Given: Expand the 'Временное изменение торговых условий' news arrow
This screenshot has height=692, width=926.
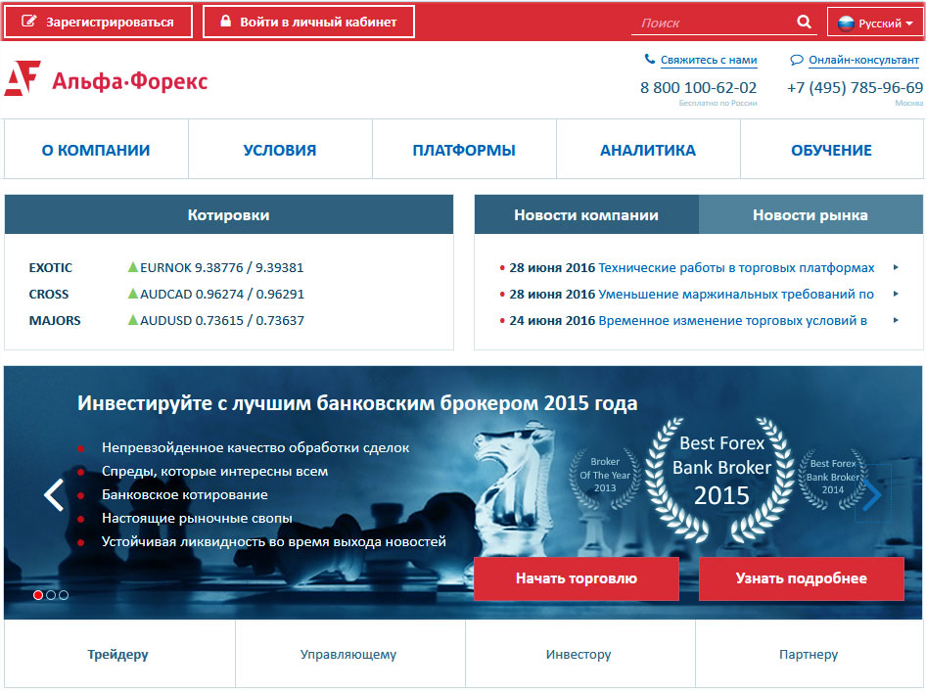Looking at the screenshot, I should click(x=896, y=321).
